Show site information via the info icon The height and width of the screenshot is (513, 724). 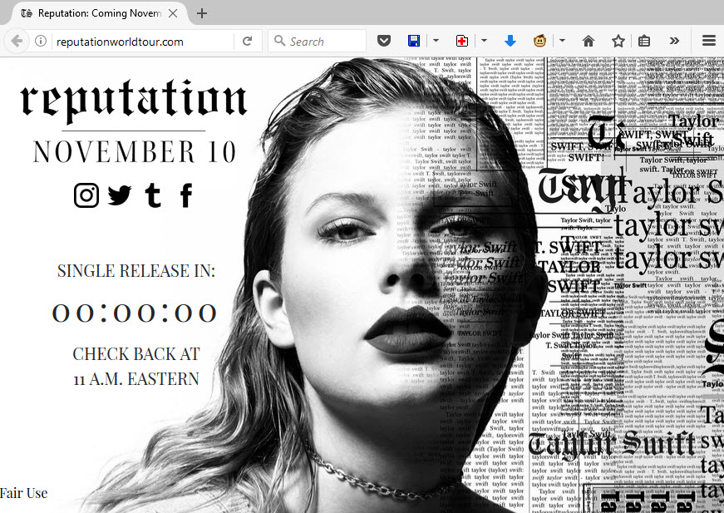[x=41, y=41]
